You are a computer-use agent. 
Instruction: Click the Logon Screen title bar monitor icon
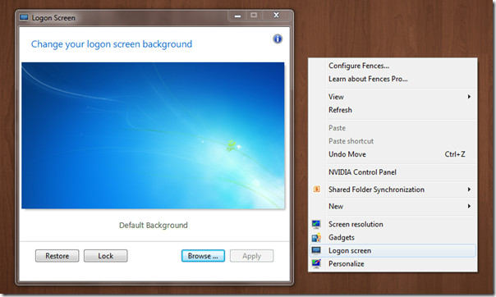[x=24, y=17]
